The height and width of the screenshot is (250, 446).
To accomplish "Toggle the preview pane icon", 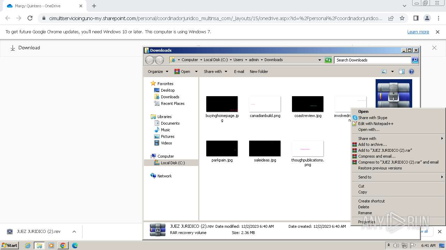I will 402,72.
